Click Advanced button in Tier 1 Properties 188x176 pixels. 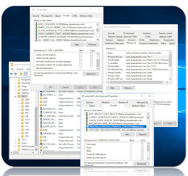coord(91,74)
